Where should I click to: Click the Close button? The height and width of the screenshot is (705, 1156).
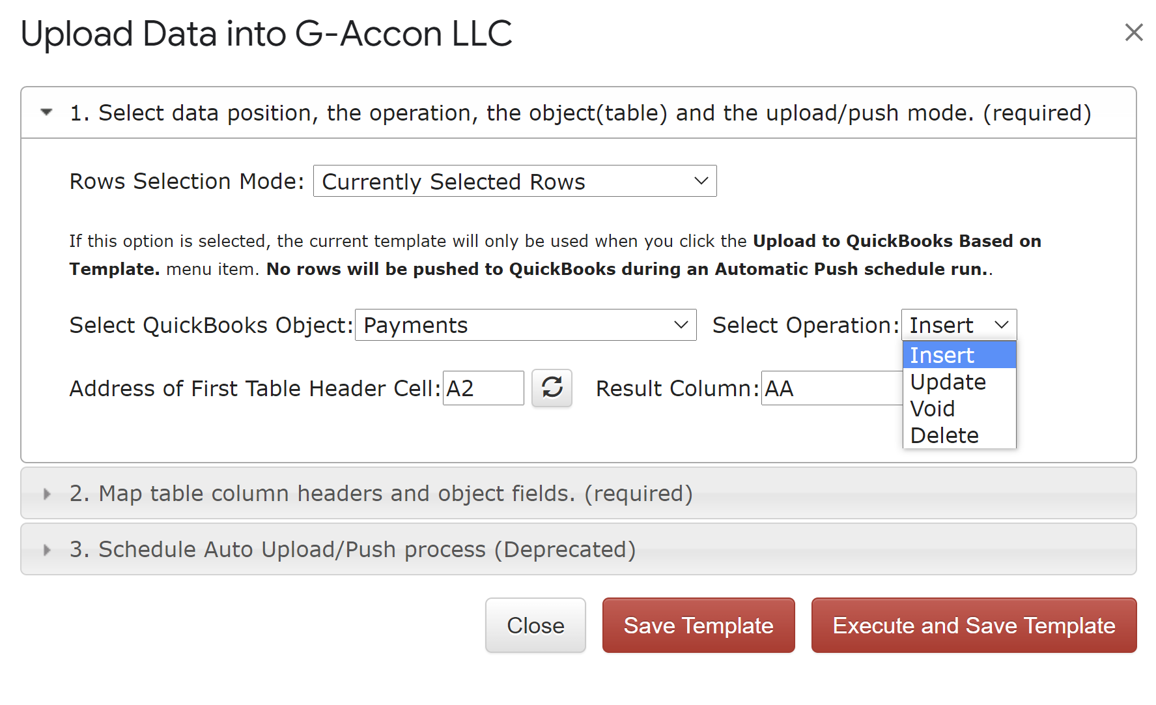535,626
